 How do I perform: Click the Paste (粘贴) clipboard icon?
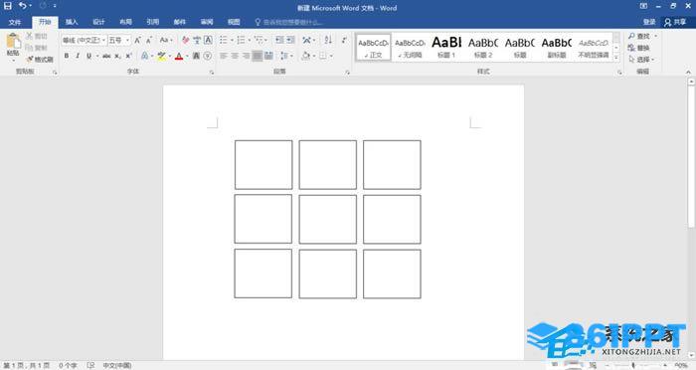click(x=13, y=42)
